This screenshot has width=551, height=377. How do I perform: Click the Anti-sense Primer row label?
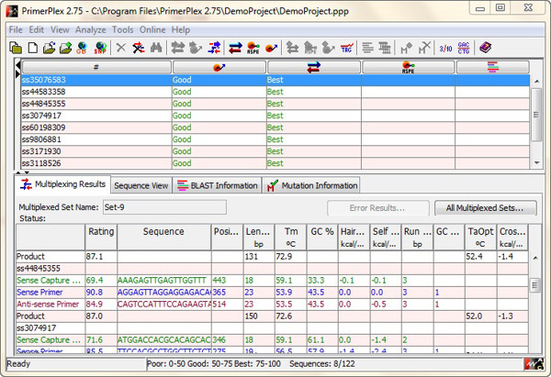click(48, 304)
